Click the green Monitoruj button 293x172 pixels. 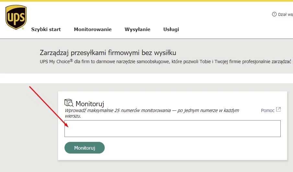click(x=85, y=148)
